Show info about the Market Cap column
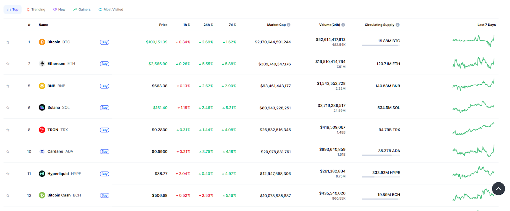The width and height of the screenshot is (510, 211). (288, 25)
